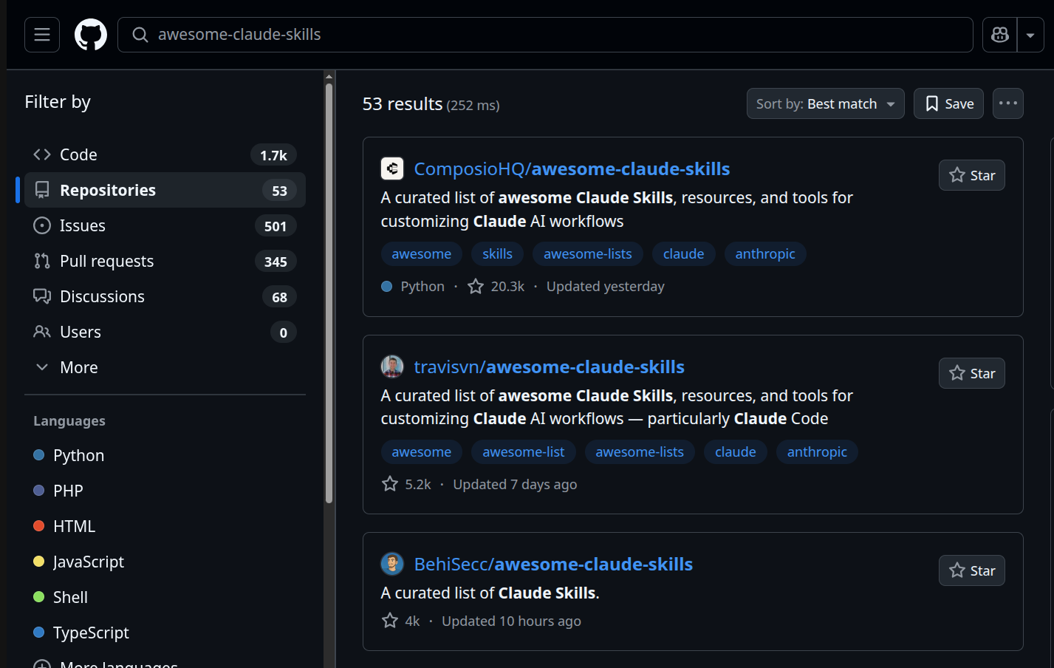The width and height of the screenshot is (1054, 668).
Task: Open ComposioHQ/awesome-claude-skills repository
Action: pos(572,169)
